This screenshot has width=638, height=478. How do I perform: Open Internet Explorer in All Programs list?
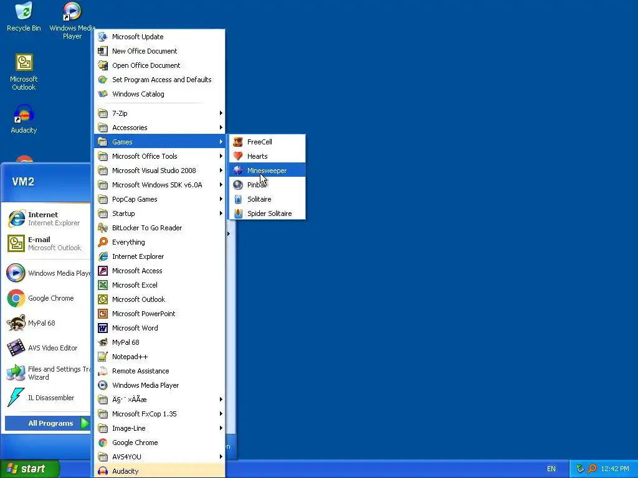click(159, 256)
